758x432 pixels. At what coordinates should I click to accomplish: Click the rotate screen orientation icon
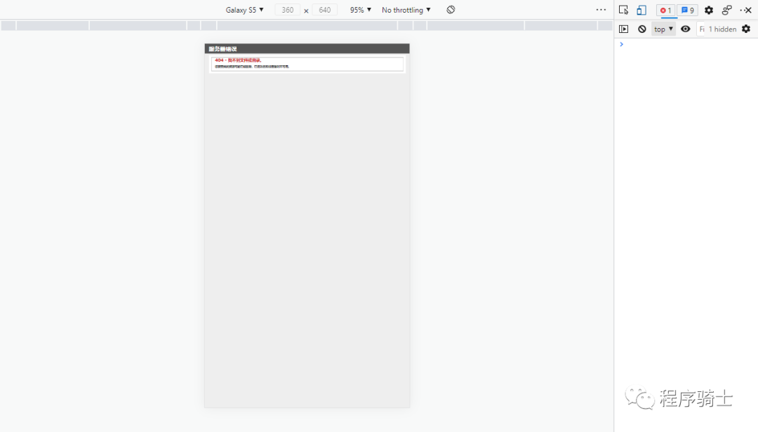[x=451, y=10]
